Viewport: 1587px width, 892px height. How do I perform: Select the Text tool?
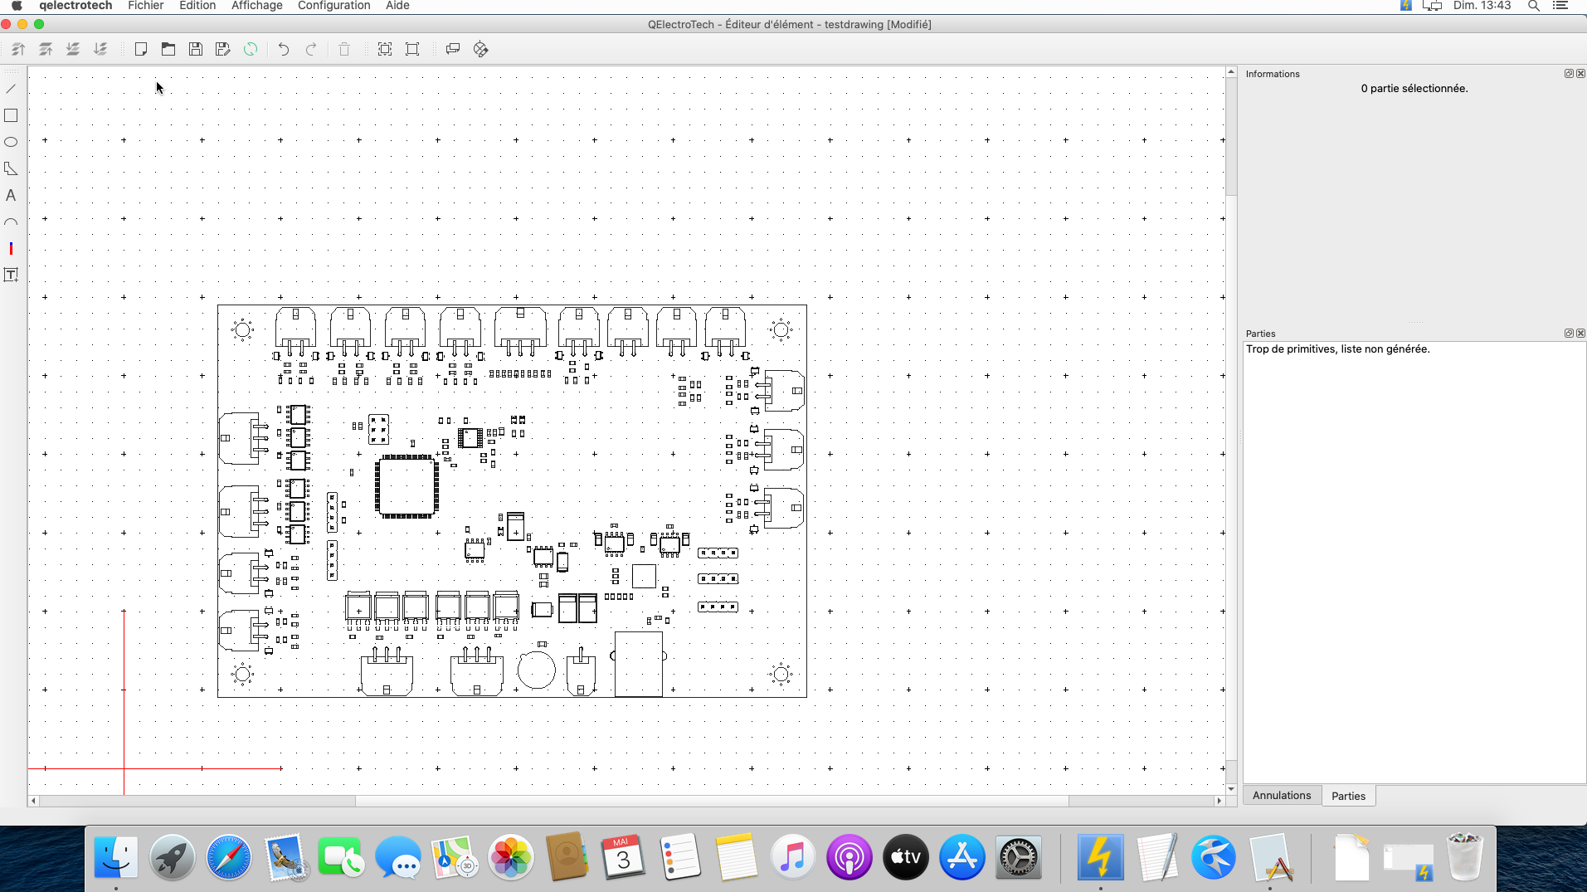pyautogui.click(x=11, y=195)
